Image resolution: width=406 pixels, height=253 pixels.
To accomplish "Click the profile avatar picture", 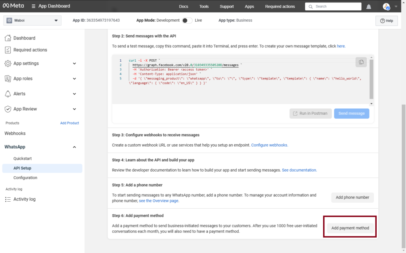I will pos(386,6).
